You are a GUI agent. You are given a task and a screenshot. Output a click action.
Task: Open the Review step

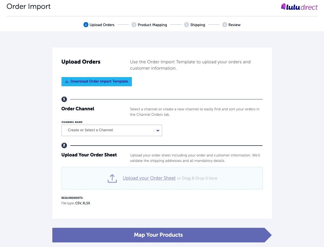click(231, 25)
